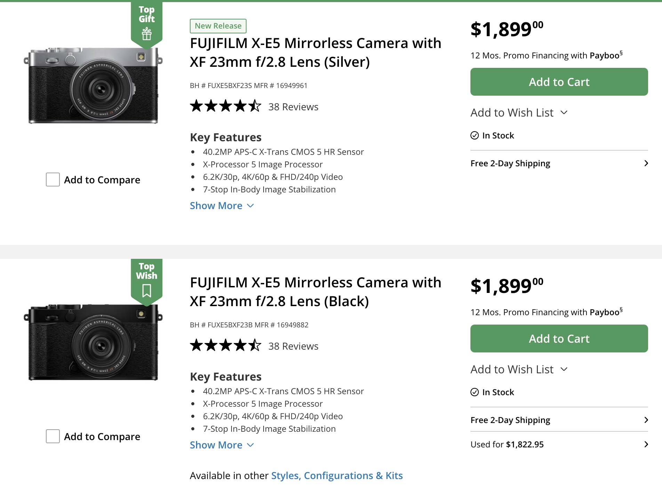The width and height of the screenshot is (662, 494).
Task: Click star rating of Black X-E5
Action: (x=225, y=345)
